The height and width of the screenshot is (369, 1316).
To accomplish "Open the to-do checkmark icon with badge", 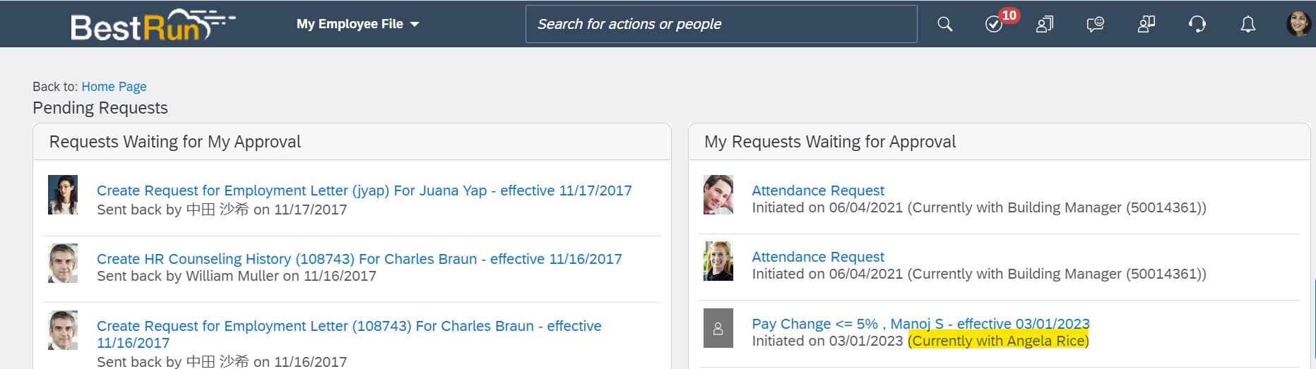I will click(x=994, y=25).
